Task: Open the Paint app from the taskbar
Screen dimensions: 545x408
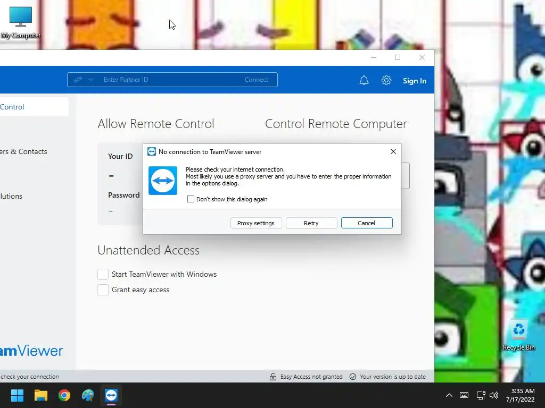Action: [x=88, y=395]
